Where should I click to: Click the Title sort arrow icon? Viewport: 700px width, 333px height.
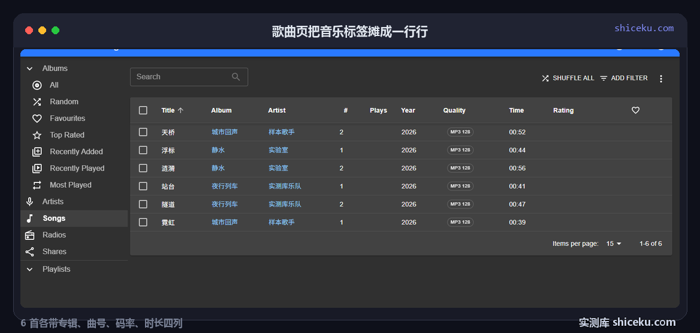click(180, 110)
